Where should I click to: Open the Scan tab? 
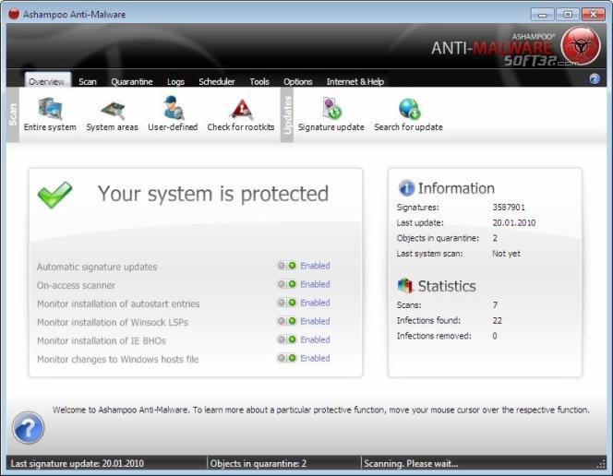tap(88, 81)
